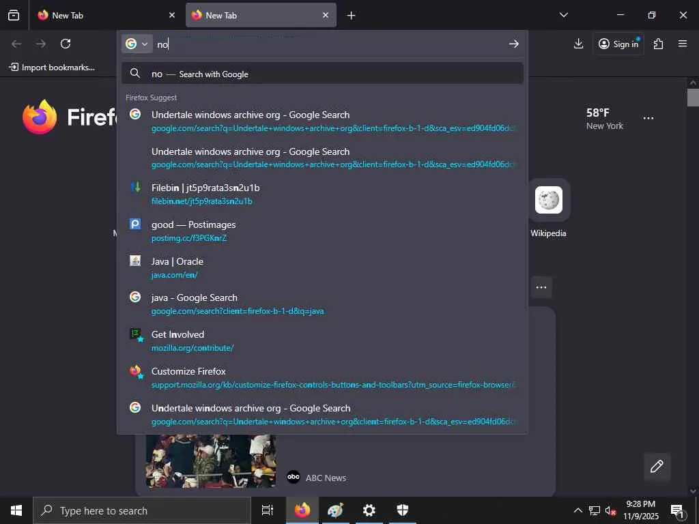Open the weather widget options ellipsis
699x524 pixels.
click(x=648, y=118)
